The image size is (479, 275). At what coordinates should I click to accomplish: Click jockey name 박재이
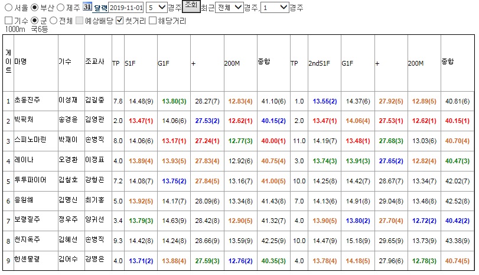click(x=68, y=140)
